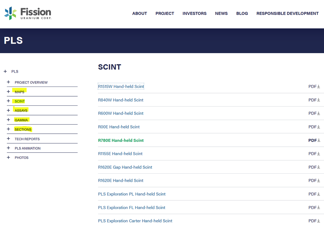Download the R00E PDF

pos(314,127)
